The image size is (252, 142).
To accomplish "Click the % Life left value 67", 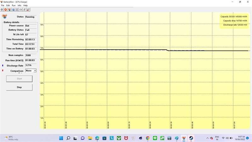I will pos(31,34).
